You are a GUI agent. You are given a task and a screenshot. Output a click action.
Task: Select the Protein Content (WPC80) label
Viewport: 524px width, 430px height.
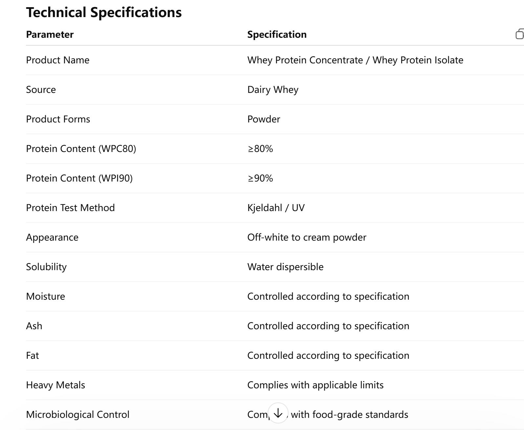[x=81, y=149]
